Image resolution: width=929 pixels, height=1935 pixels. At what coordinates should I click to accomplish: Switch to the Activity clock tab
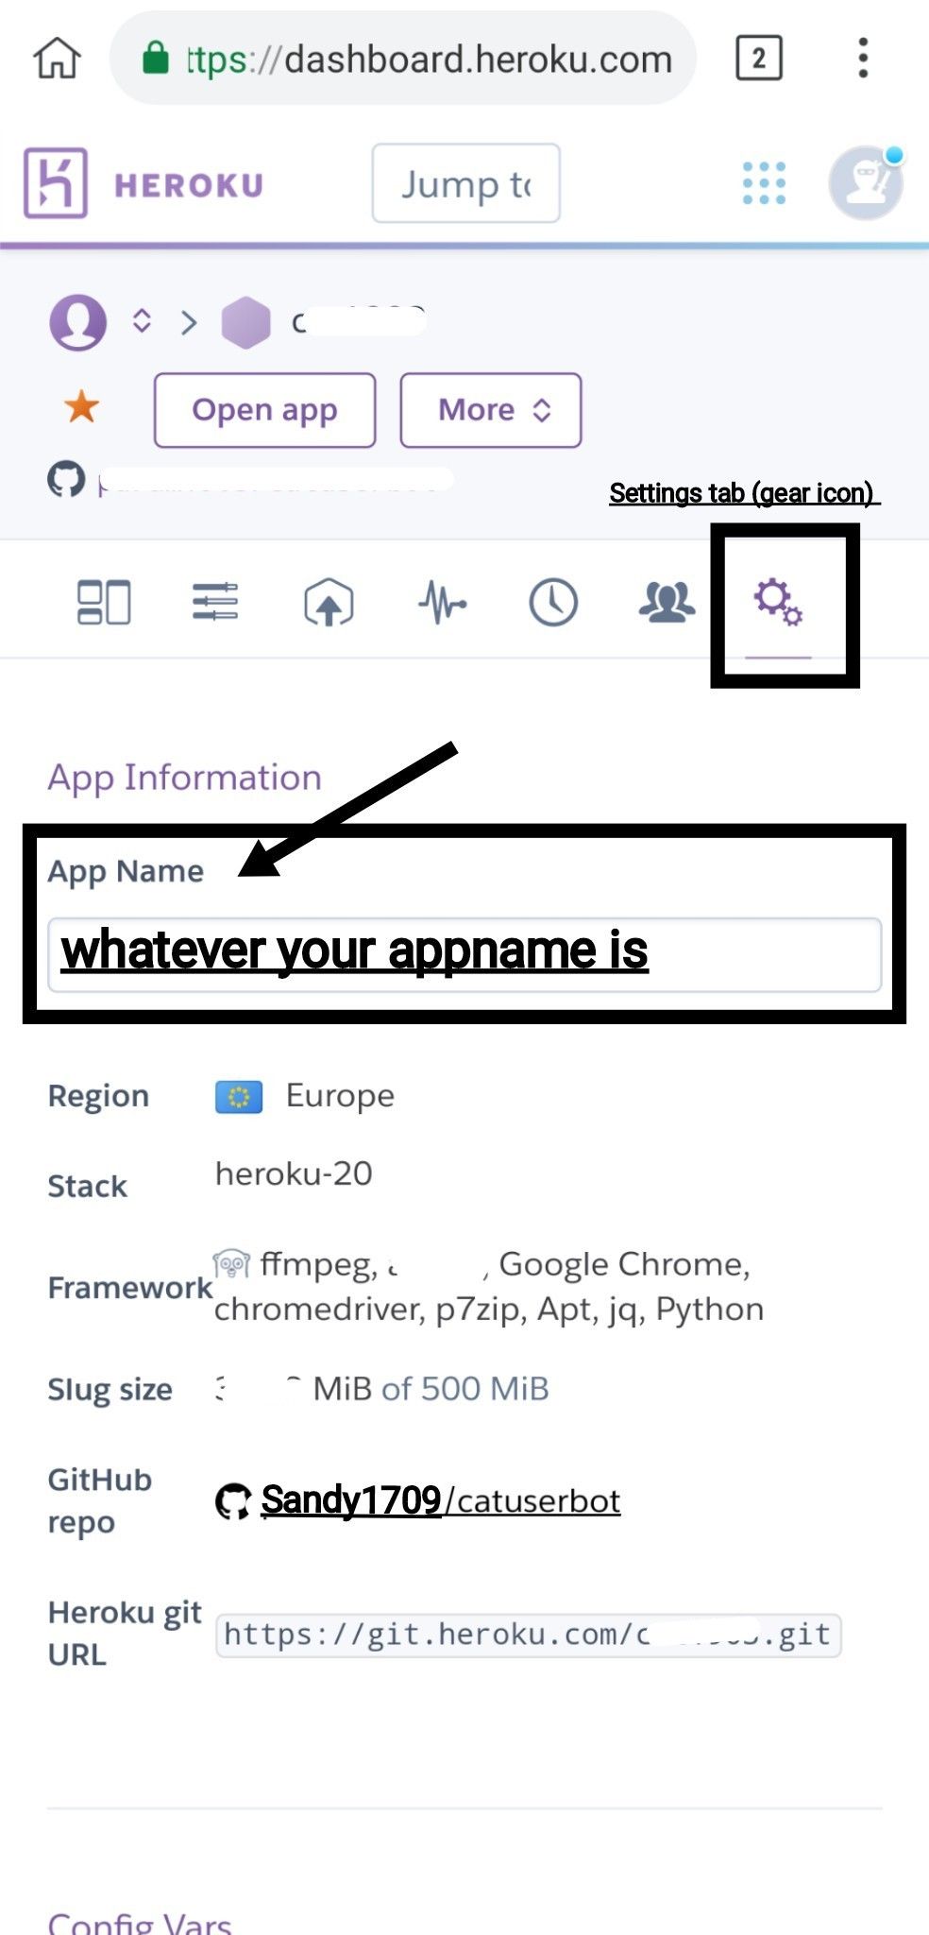point(553,602)
